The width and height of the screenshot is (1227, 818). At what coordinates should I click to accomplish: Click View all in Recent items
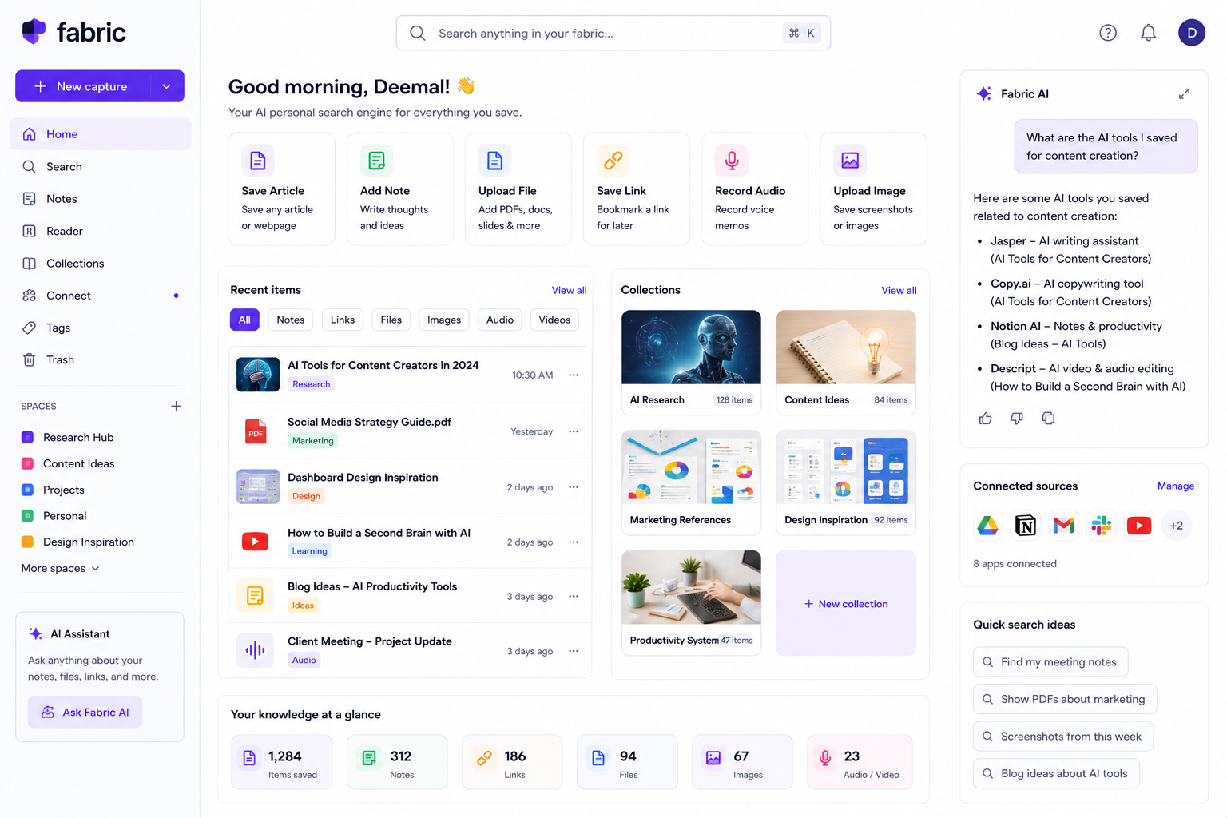pos(569,290)
